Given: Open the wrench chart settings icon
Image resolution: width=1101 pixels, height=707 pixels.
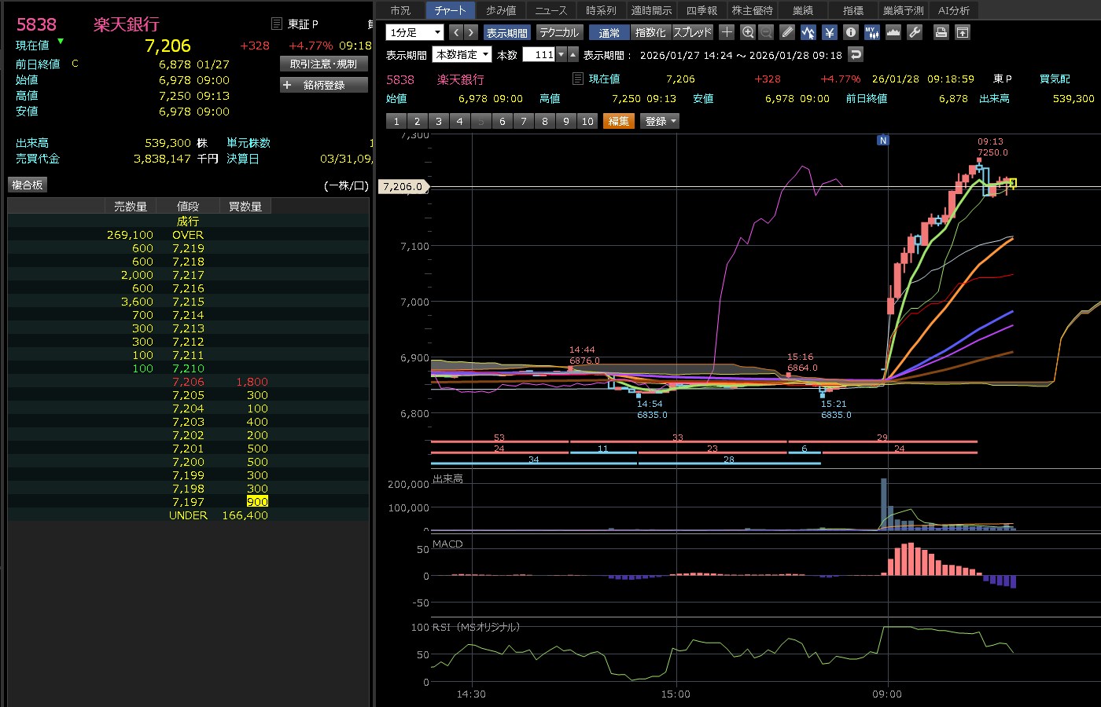Looking at the screenshot, I should tap(914, 32).
